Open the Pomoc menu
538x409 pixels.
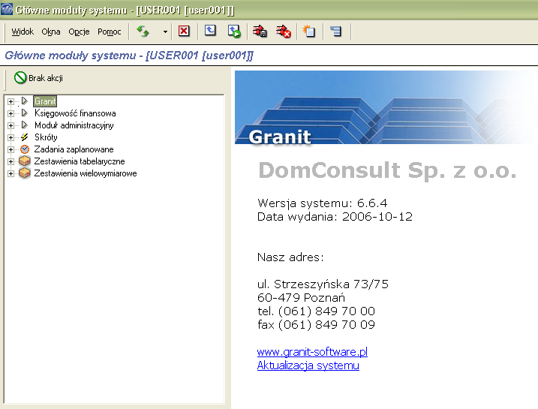coord(109,32)
